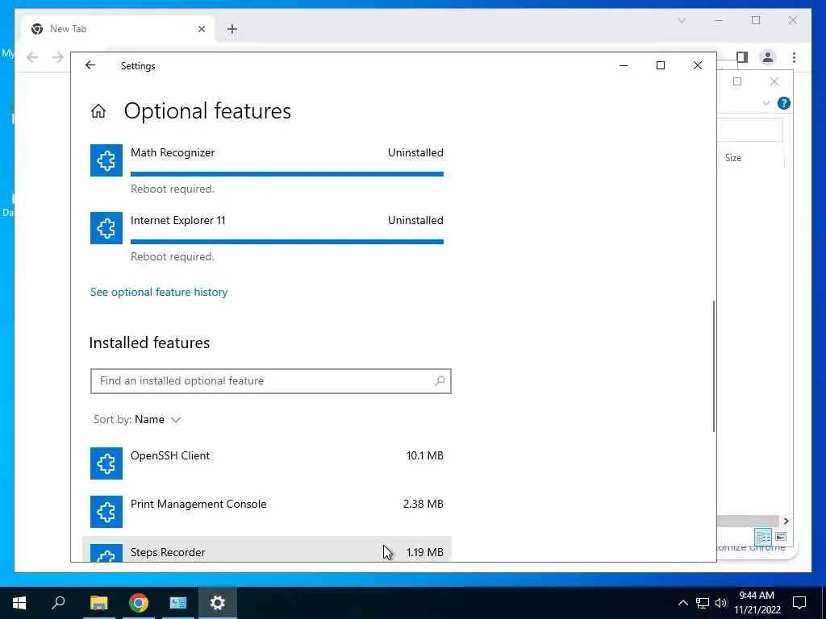The image size is (826, 619).
Task: Close the Settings window
Action: click(698, 65)
